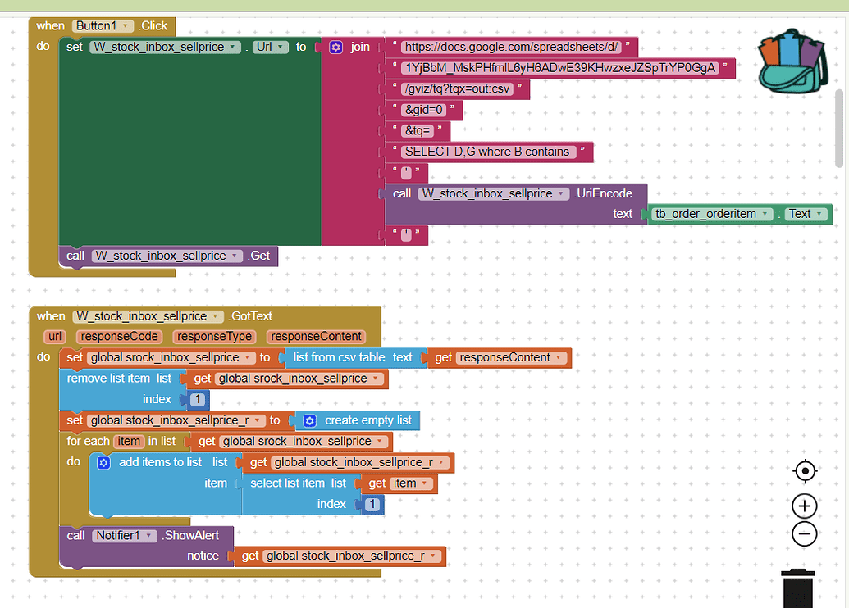Open the create empty list mutator gear
849x608 pixels.
pyautogui.click(x=309, y=420)
